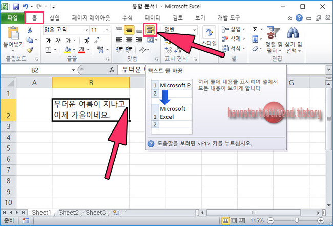Open Find and Select (찾기 및 선택)
The width and height of the screenshot is (333, 226).
tap(293, 40)
